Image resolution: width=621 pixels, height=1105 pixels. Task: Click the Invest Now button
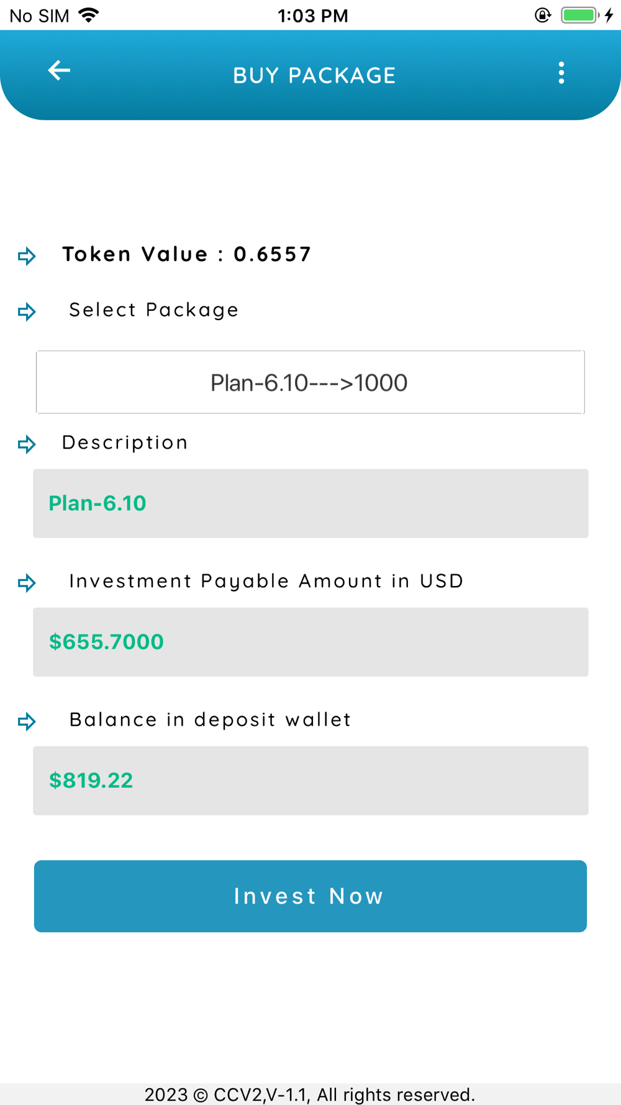tap(310, 896)
